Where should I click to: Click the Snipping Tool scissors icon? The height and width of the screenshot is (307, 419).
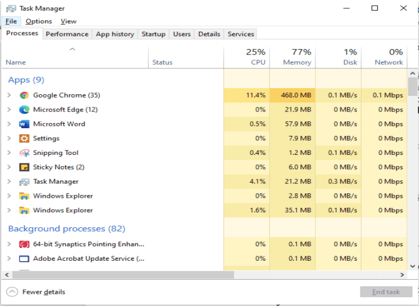point(24,153)
